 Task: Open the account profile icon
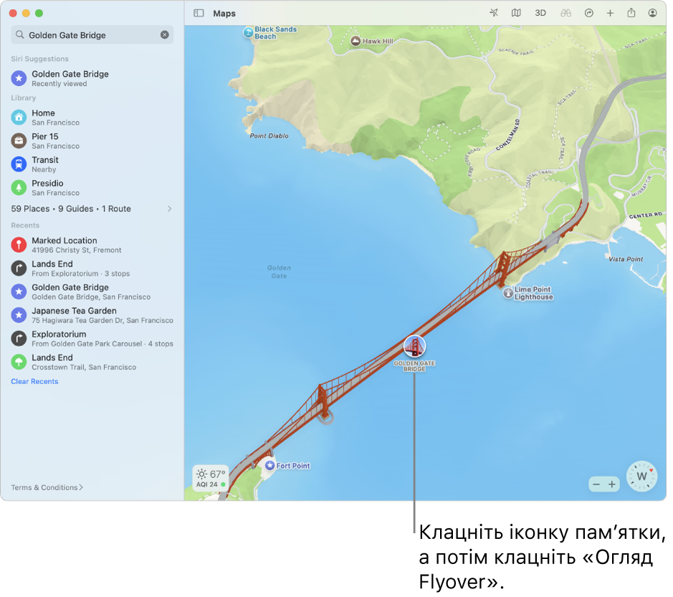652,14
